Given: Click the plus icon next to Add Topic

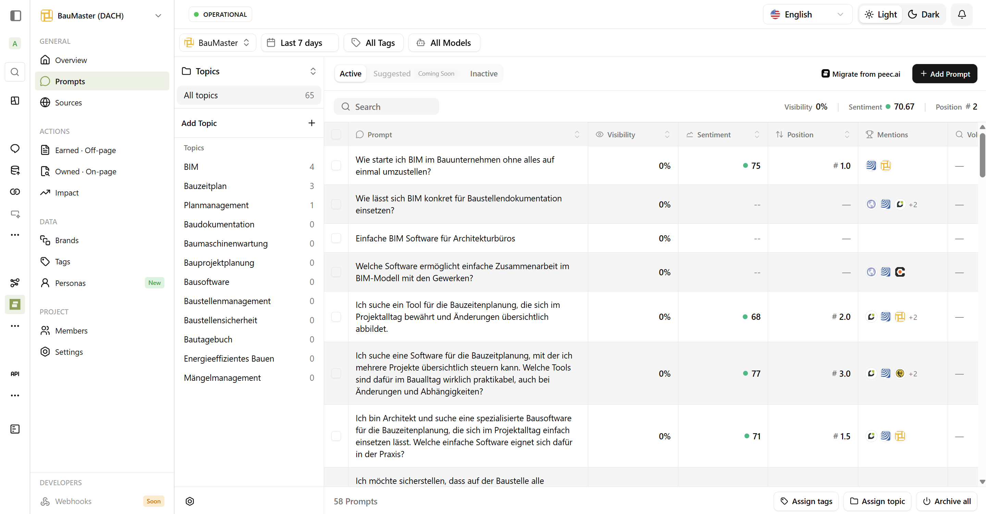Looking at the screenshot, I should click(x=311, y=123).
